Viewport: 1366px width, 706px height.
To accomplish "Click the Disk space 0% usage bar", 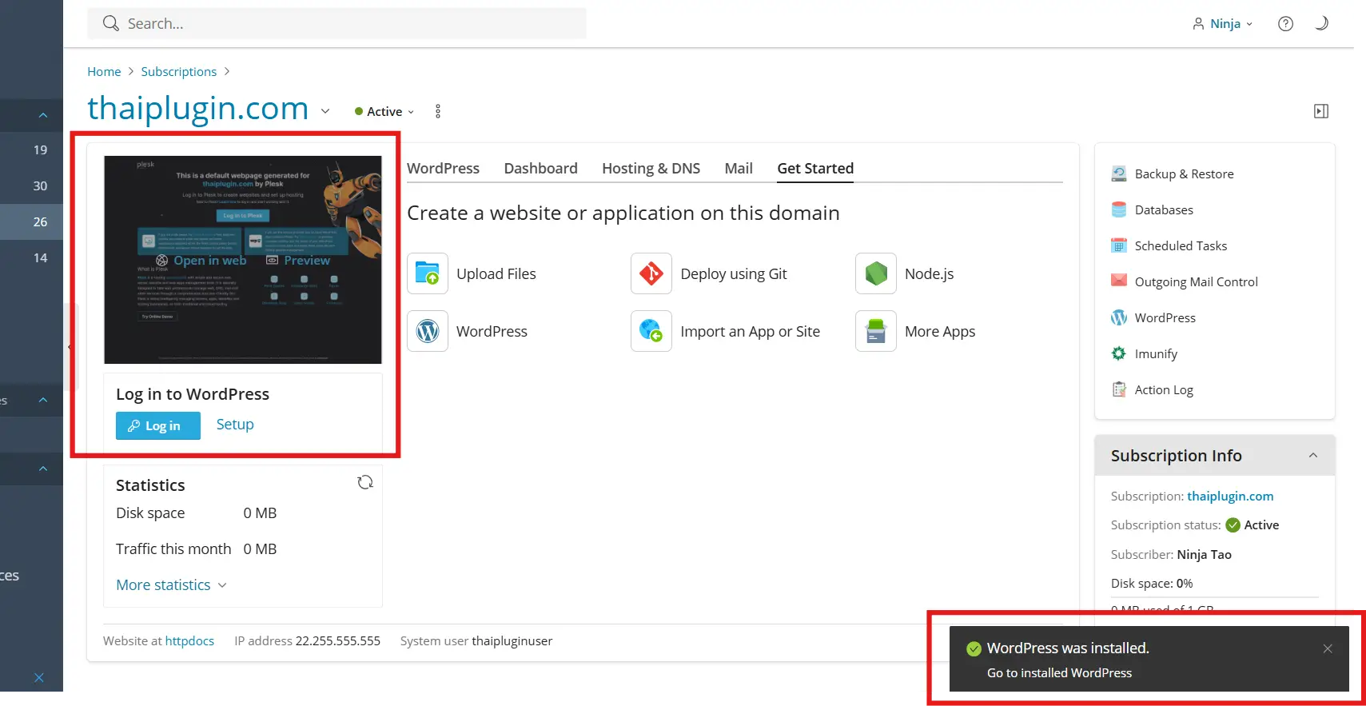I will pyautogui.click(x=1214, y=597).
